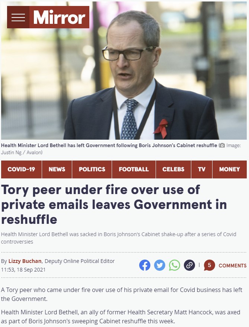
Task: Click the Mirror logo
Action: [60, 17]
